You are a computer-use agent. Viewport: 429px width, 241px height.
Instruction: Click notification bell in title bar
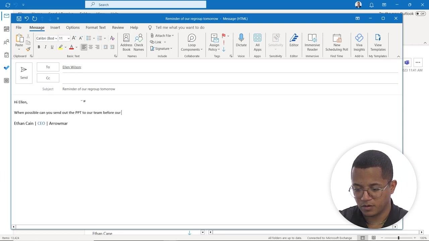(371, 5)
